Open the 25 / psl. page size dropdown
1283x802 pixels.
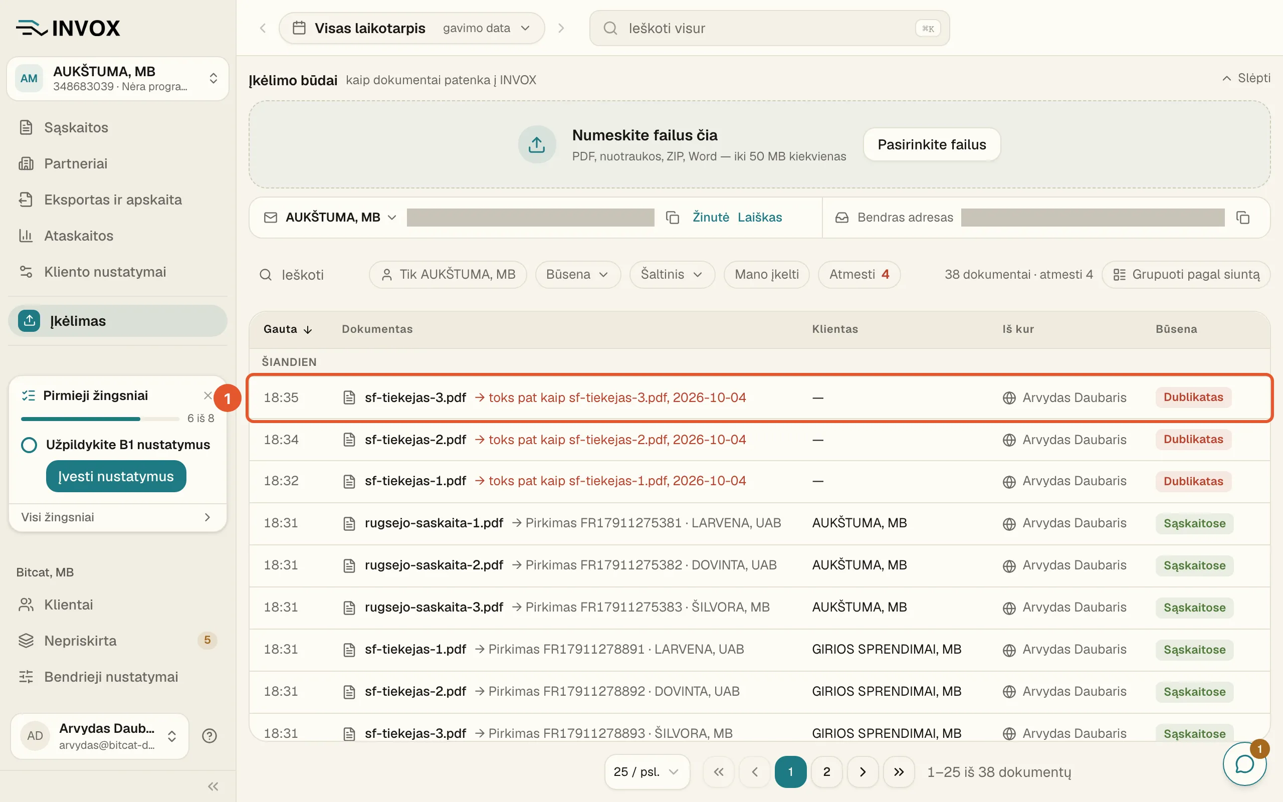647,772
